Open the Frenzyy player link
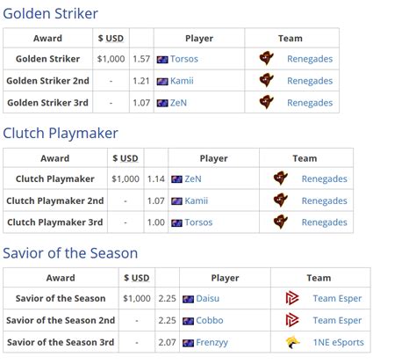 coord(212,342)
